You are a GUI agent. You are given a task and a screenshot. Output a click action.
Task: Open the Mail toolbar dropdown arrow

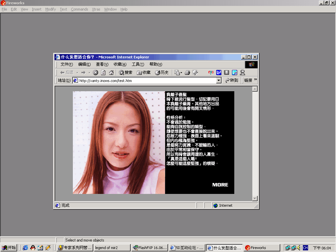pyautogui.click(x=181, y=73)
